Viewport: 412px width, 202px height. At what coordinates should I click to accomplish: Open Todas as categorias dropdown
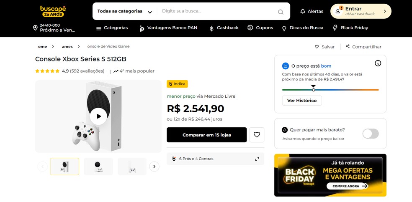[124, 11]
